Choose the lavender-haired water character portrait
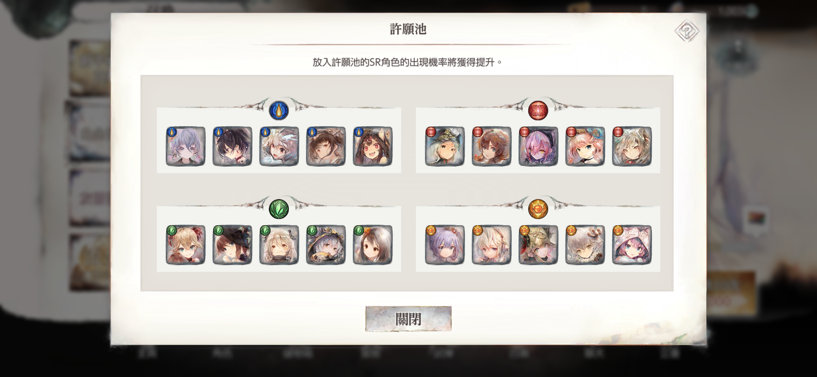817x377 pixels. (x=186, y=147)
